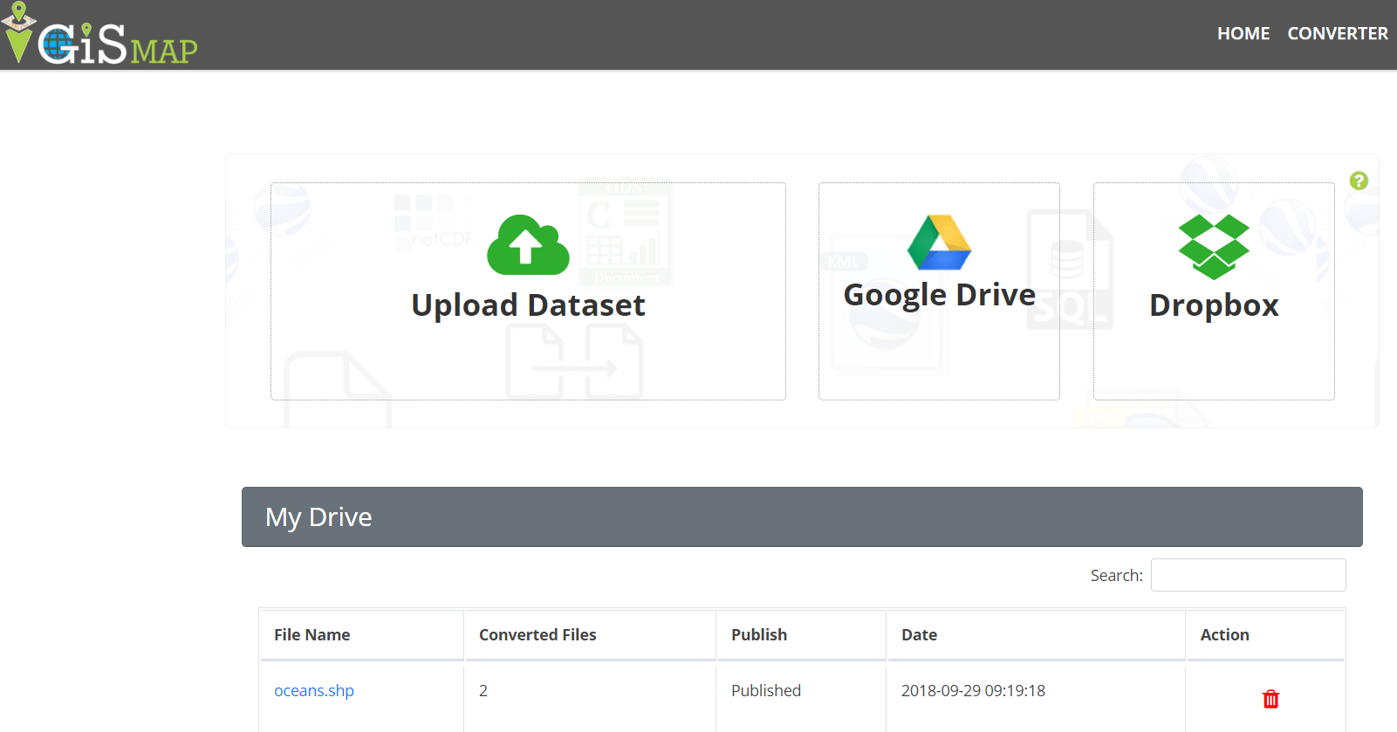Image resolution: width=1397 pixels, height=732 pixels.
Task: Open help via green question mark icon
Action: coord(1359,181)
